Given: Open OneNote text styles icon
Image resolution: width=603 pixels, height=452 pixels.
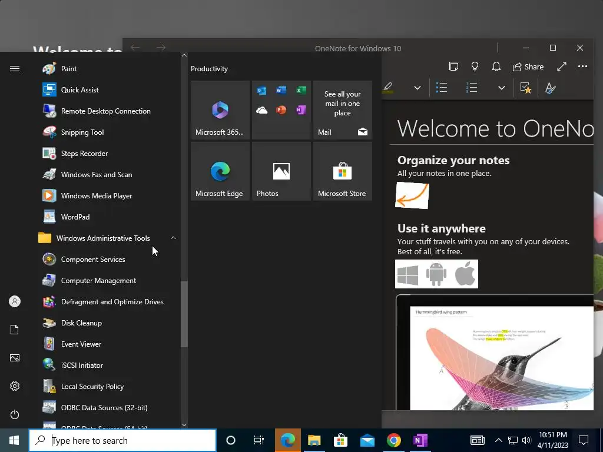Looking at the screenshot, I should coord(551,88).
